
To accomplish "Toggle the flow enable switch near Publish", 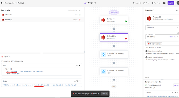I will (x=164, y=3).
